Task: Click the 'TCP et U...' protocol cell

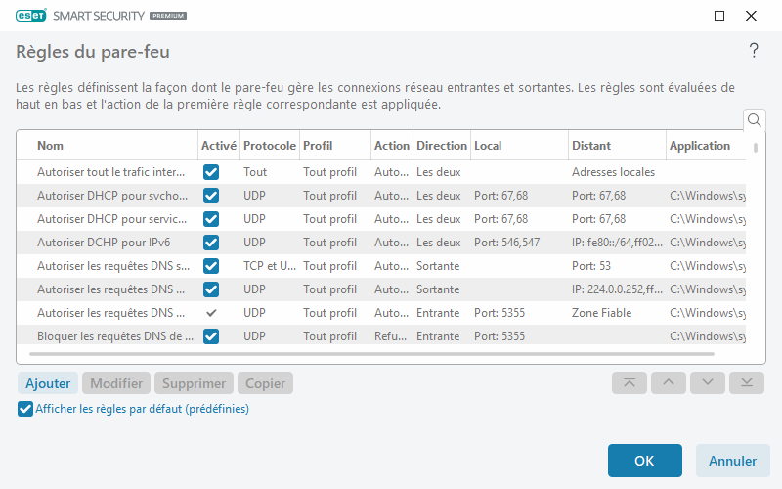Action: tap(270, 266)
